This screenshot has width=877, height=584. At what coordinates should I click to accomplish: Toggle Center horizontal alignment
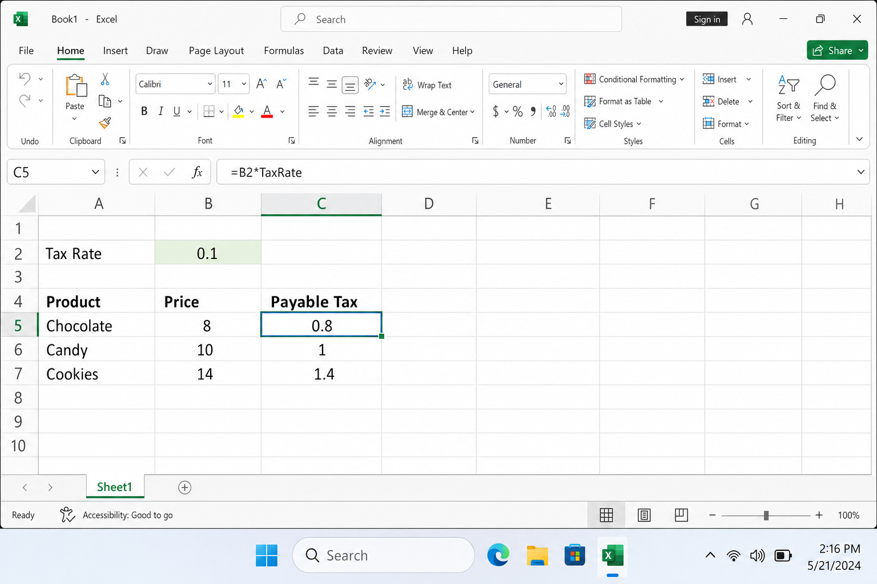[332, 111]
